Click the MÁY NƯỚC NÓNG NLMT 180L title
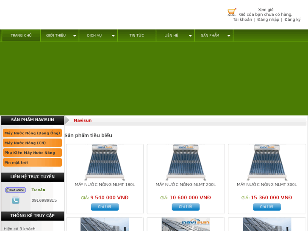This screenshot has height=231, width=308. 105,185
